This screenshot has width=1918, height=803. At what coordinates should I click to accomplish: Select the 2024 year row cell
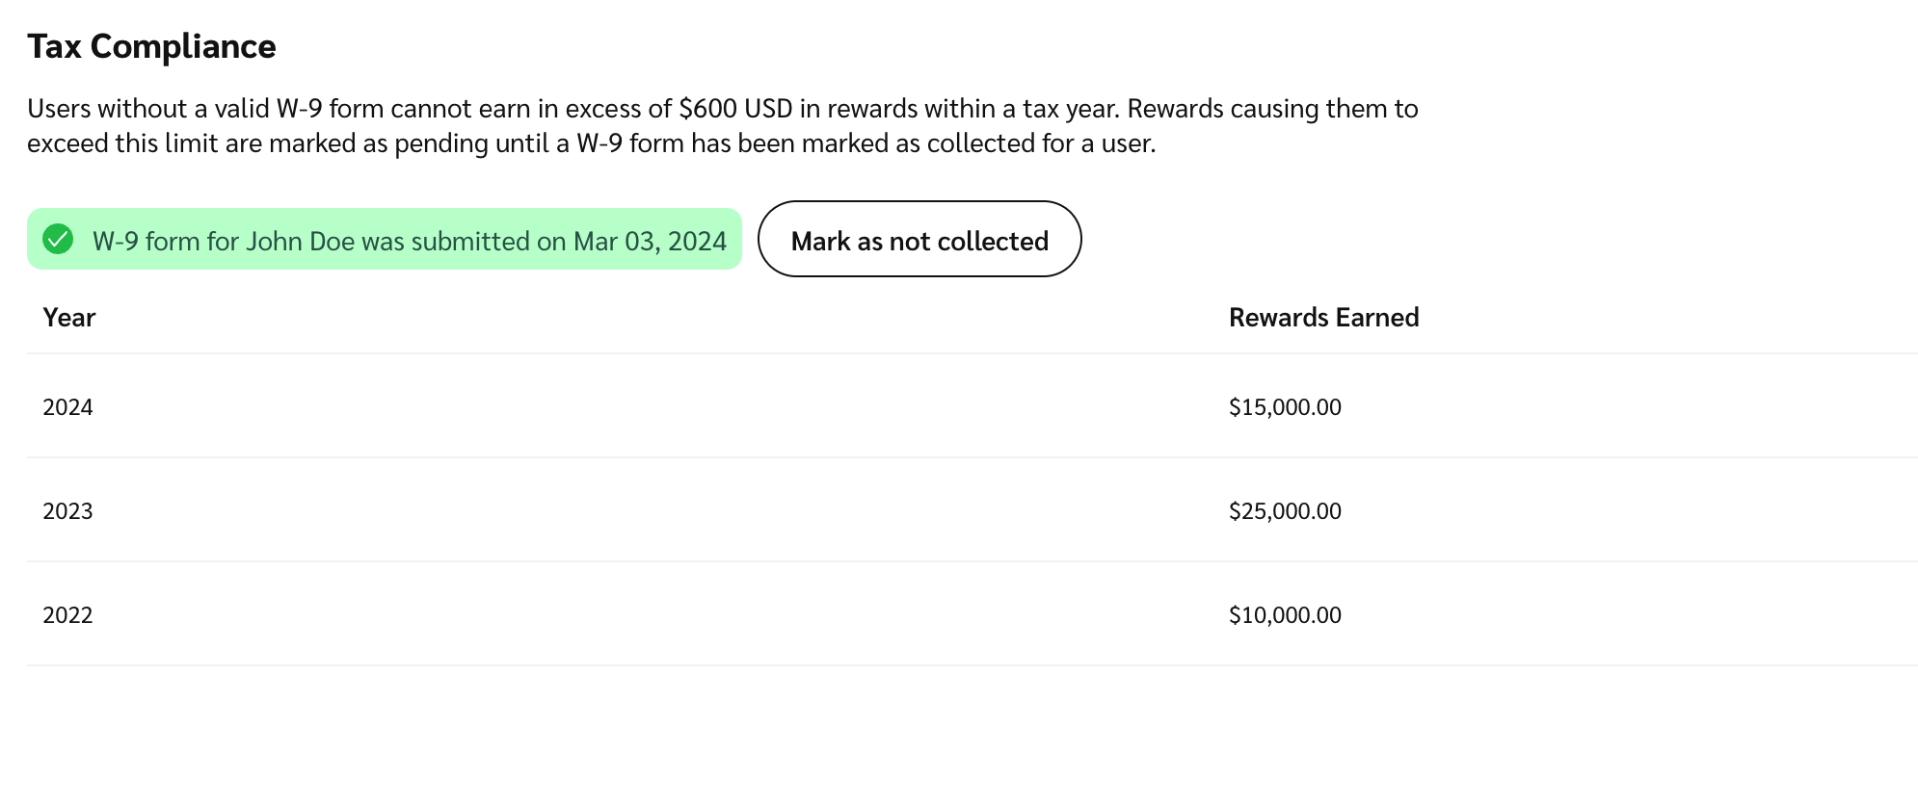(x=67, y=407)
